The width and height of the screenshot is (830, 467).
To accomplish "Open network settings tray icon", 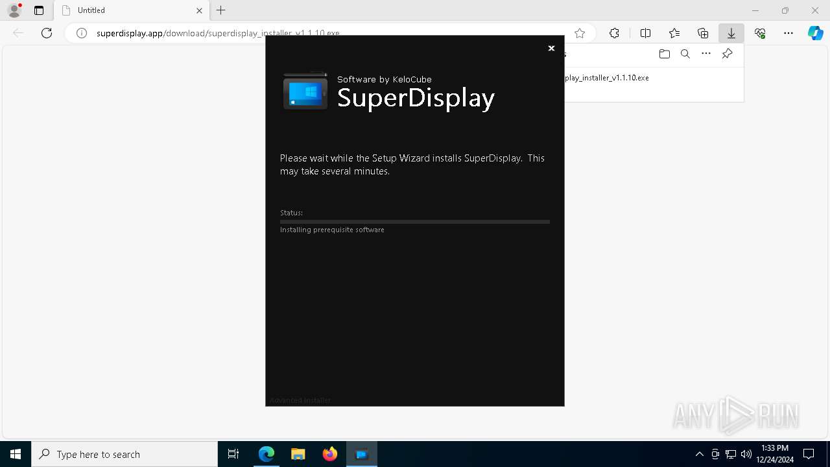I will coord(731,454).
